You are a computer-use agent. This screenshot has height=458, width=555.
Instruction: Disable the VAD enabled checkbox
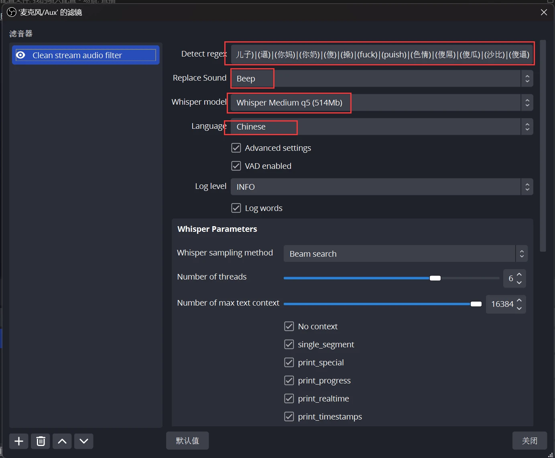click(236, 166)
